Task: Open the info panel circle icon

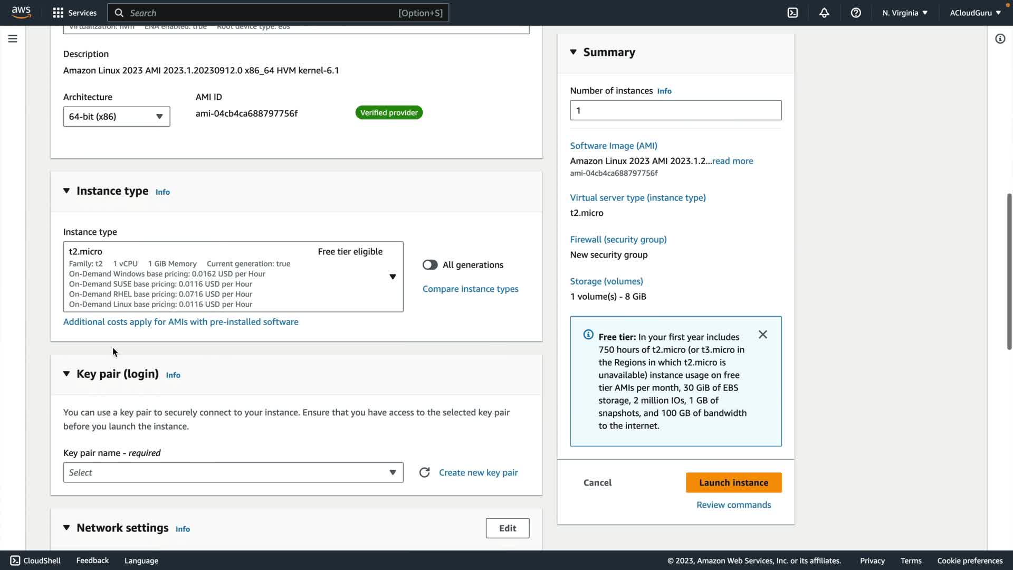Action: pos(1000,39)
